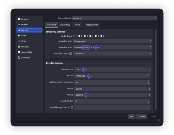This screenshot has width=174, height=135.
Task: Open the Output Mode dropdown
Action: tap(114, 18)
